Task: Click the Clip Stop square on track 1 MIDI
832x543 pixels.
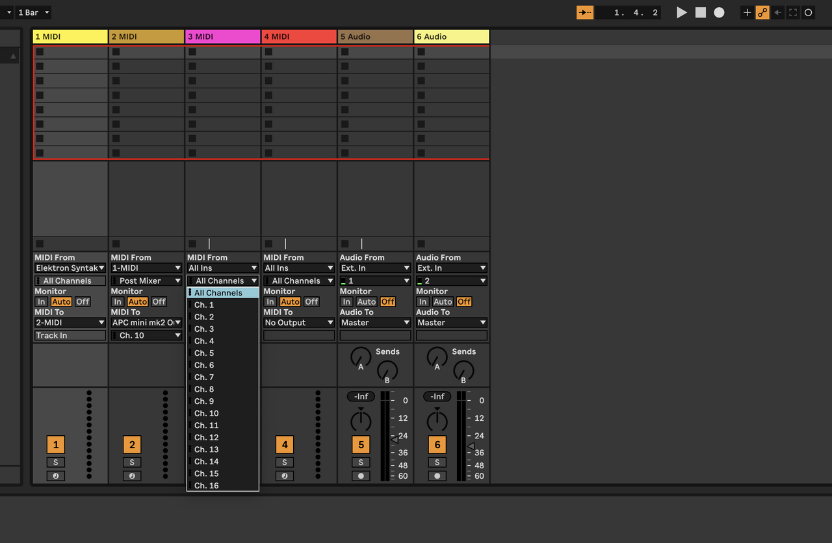Action: coord(40,244)
